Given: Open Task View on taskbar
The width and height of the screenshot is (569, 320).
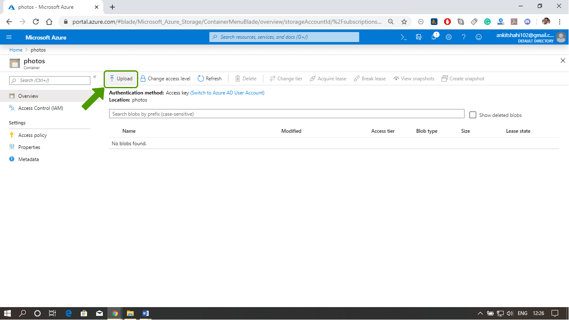Looking at the screenshot, I should click(x=52, y=313).
